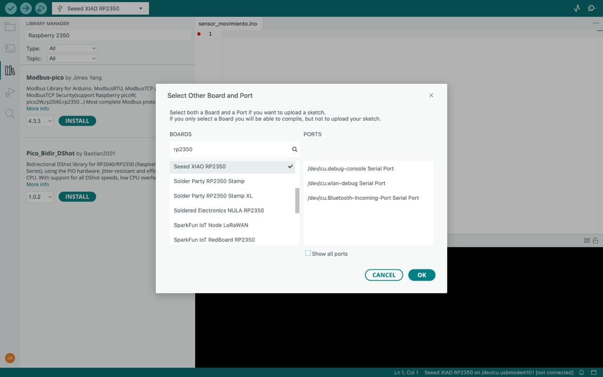Open More info for Modbus-pico
This screenshot has height=377, width=603.
click(x=38, y=109)
